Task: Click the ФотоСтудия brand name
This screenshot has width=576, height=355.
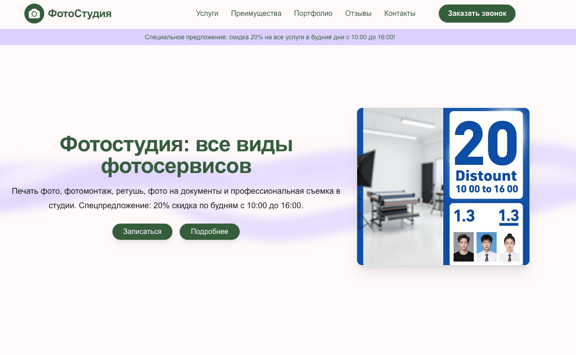Action: click(79, 14)
